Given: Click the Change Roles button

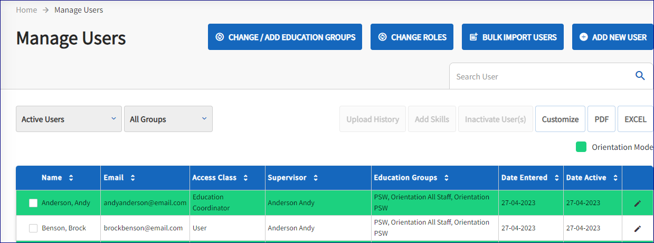Looking at the screenshot, I should point(412,37).
